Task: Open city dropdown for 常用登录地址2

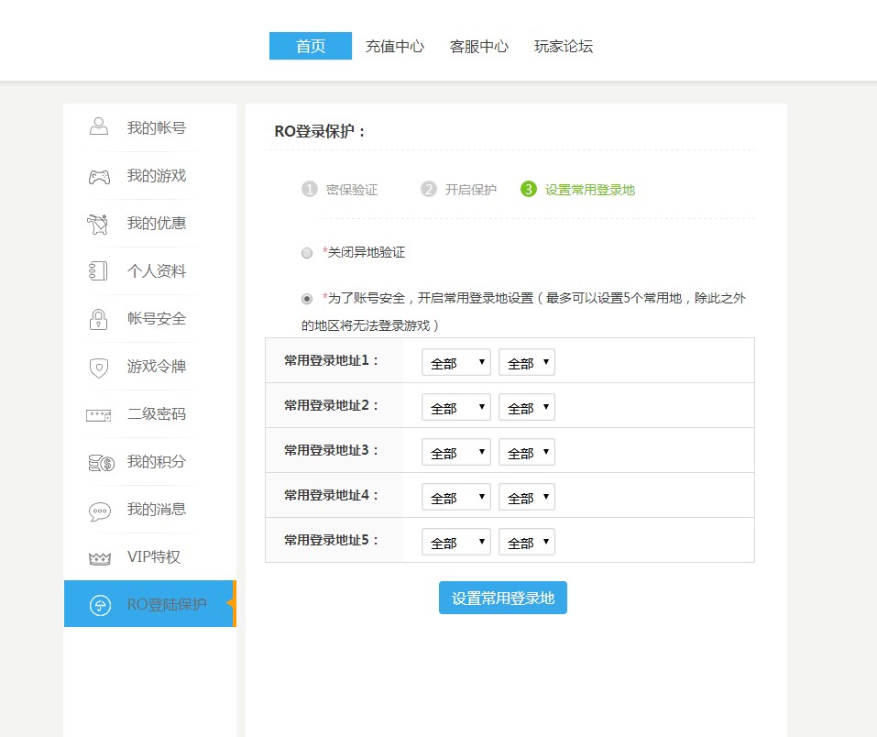Action: [527, 407]
